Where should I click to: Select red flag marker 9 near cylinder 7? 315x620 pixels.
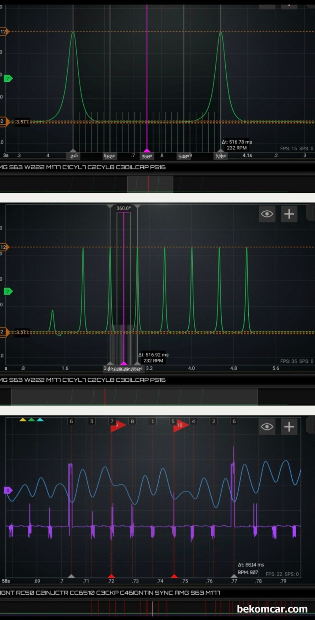point(118,426)
